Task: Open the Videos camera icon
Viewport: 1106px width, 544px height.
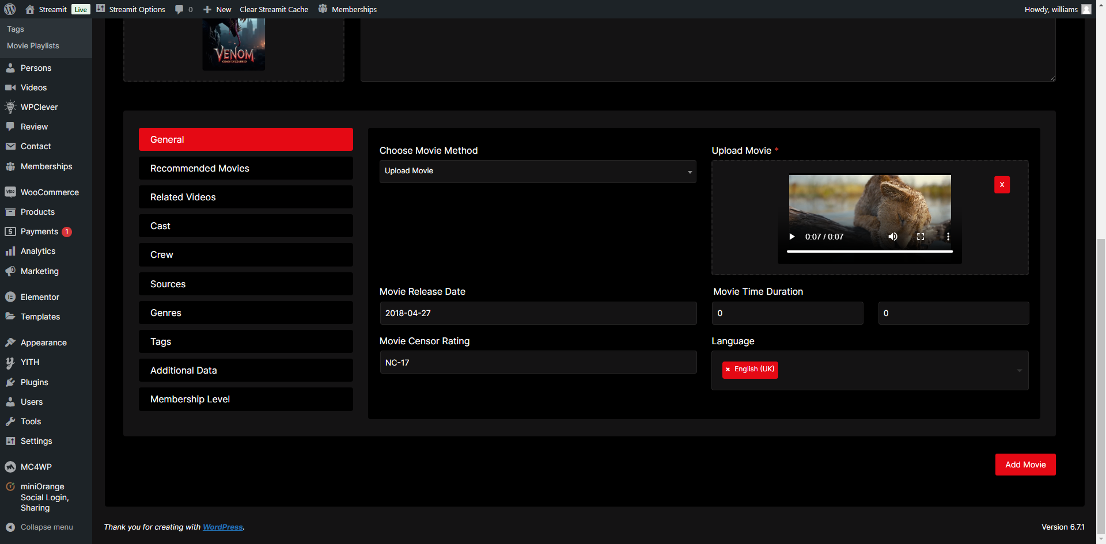Action: pos(10,88)
